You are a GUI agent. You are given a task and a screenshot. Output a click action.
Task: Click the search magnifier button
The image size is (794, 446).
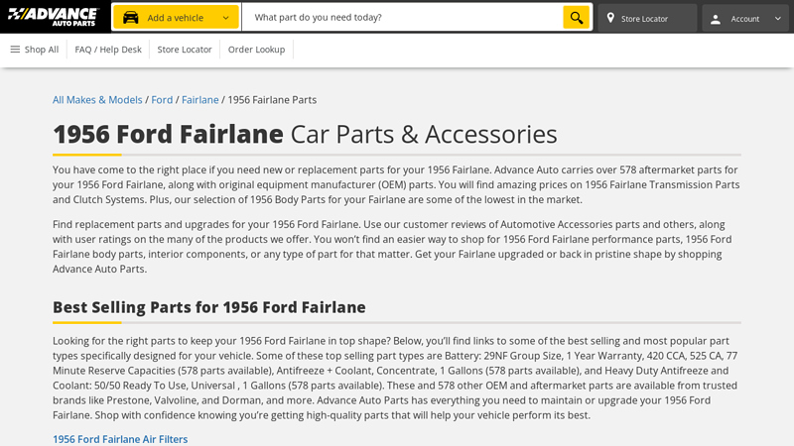point(577,18)
